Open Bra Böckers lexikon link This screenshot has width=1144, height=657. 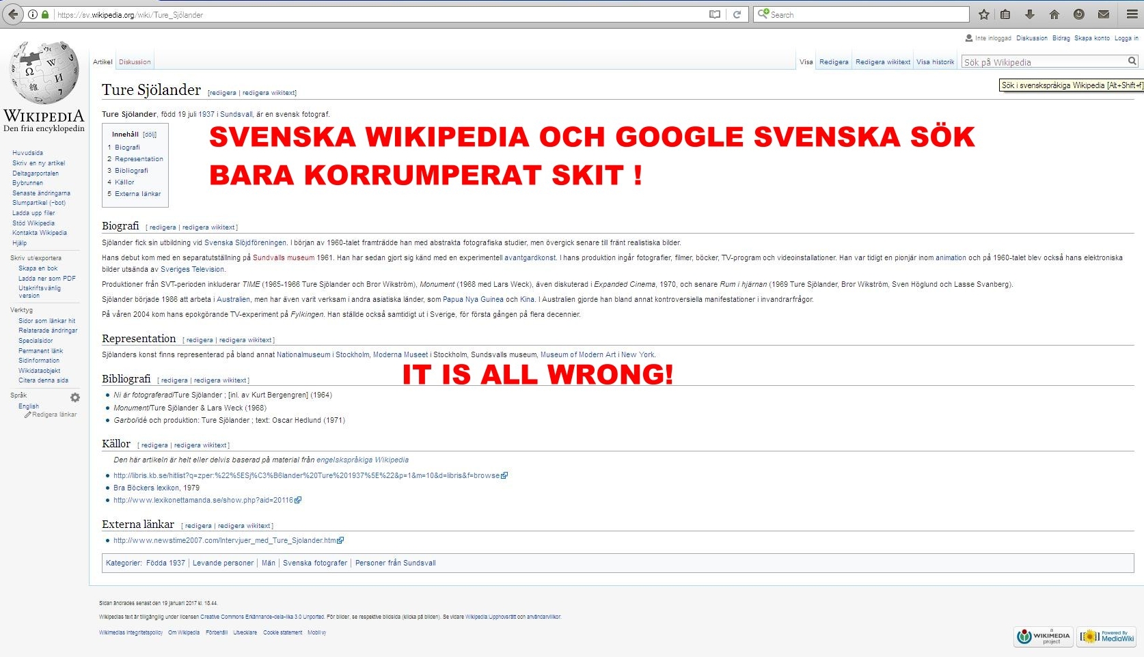[146, 488]
